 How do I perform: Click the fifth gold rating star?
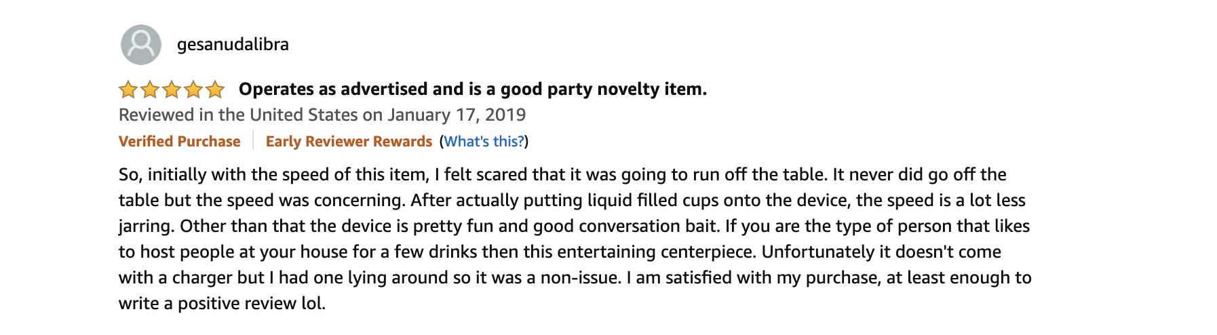(215, 90)
